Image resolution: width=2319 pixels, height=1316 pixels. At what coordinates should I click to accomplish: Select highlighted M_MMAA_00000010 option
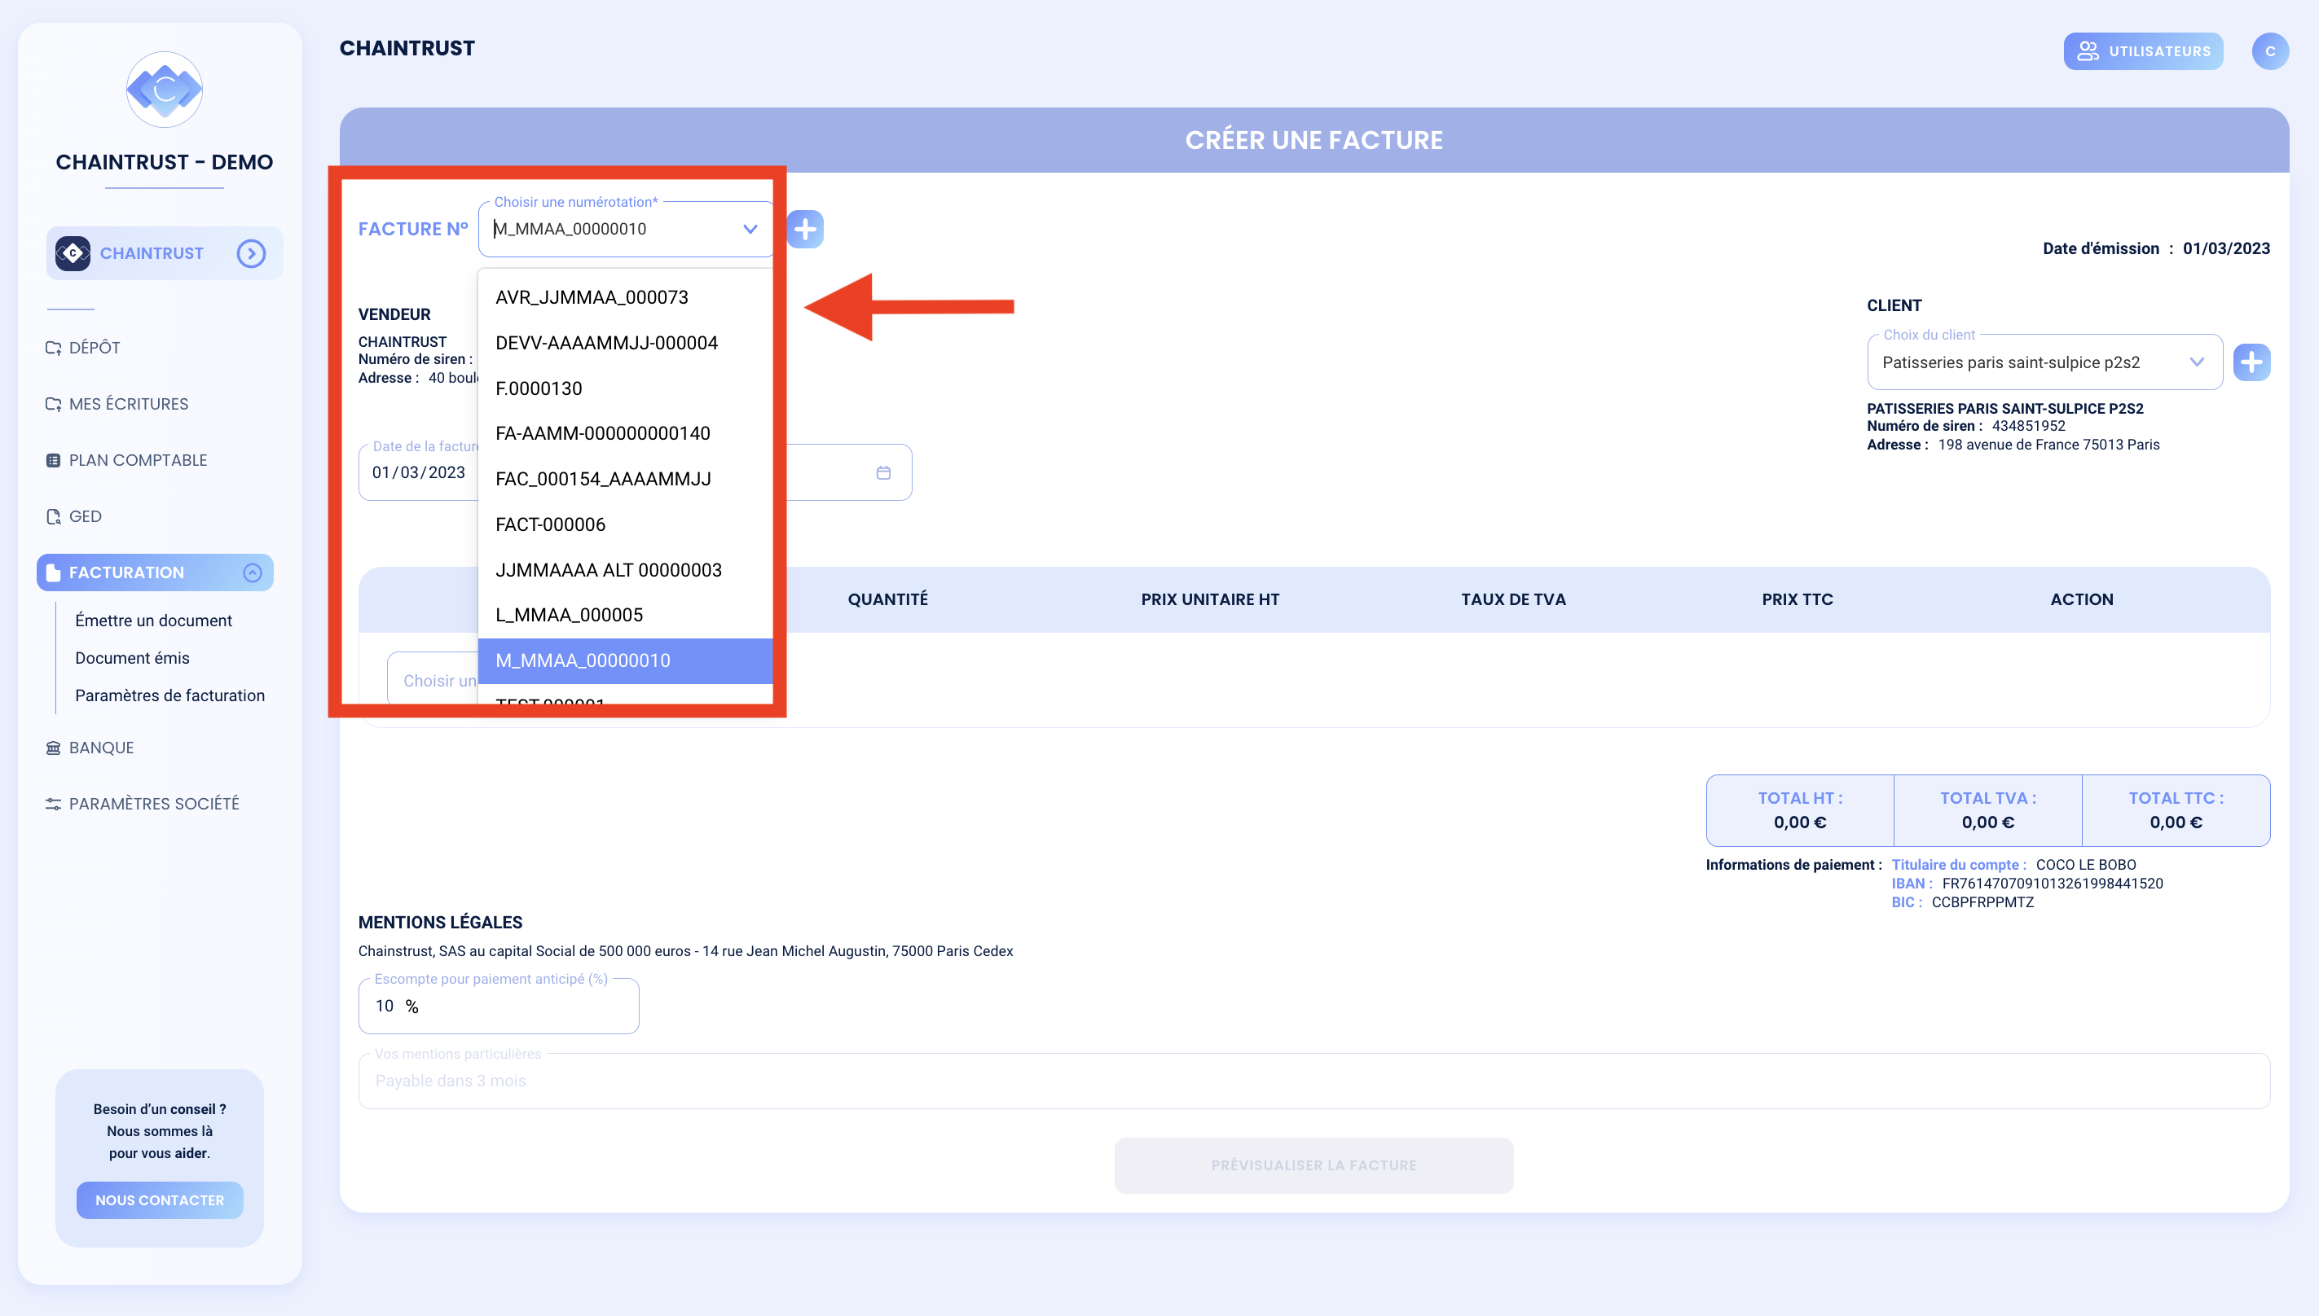tap(626, 660)
